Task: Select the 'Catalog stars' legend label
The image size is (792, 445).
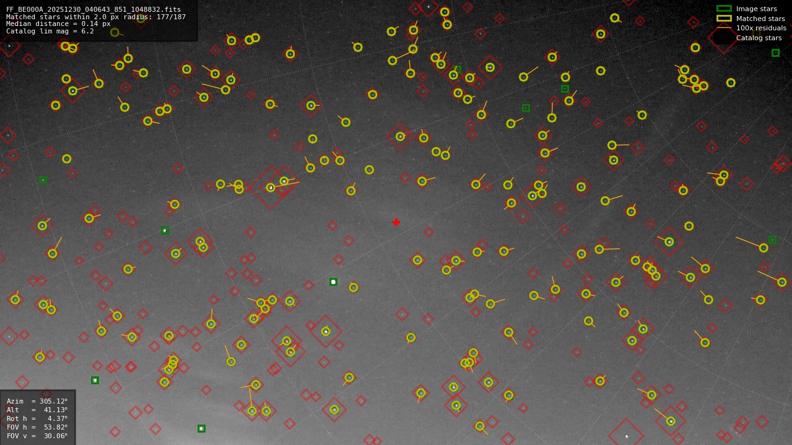Action: pyautogui.click(x=759, y=38)
